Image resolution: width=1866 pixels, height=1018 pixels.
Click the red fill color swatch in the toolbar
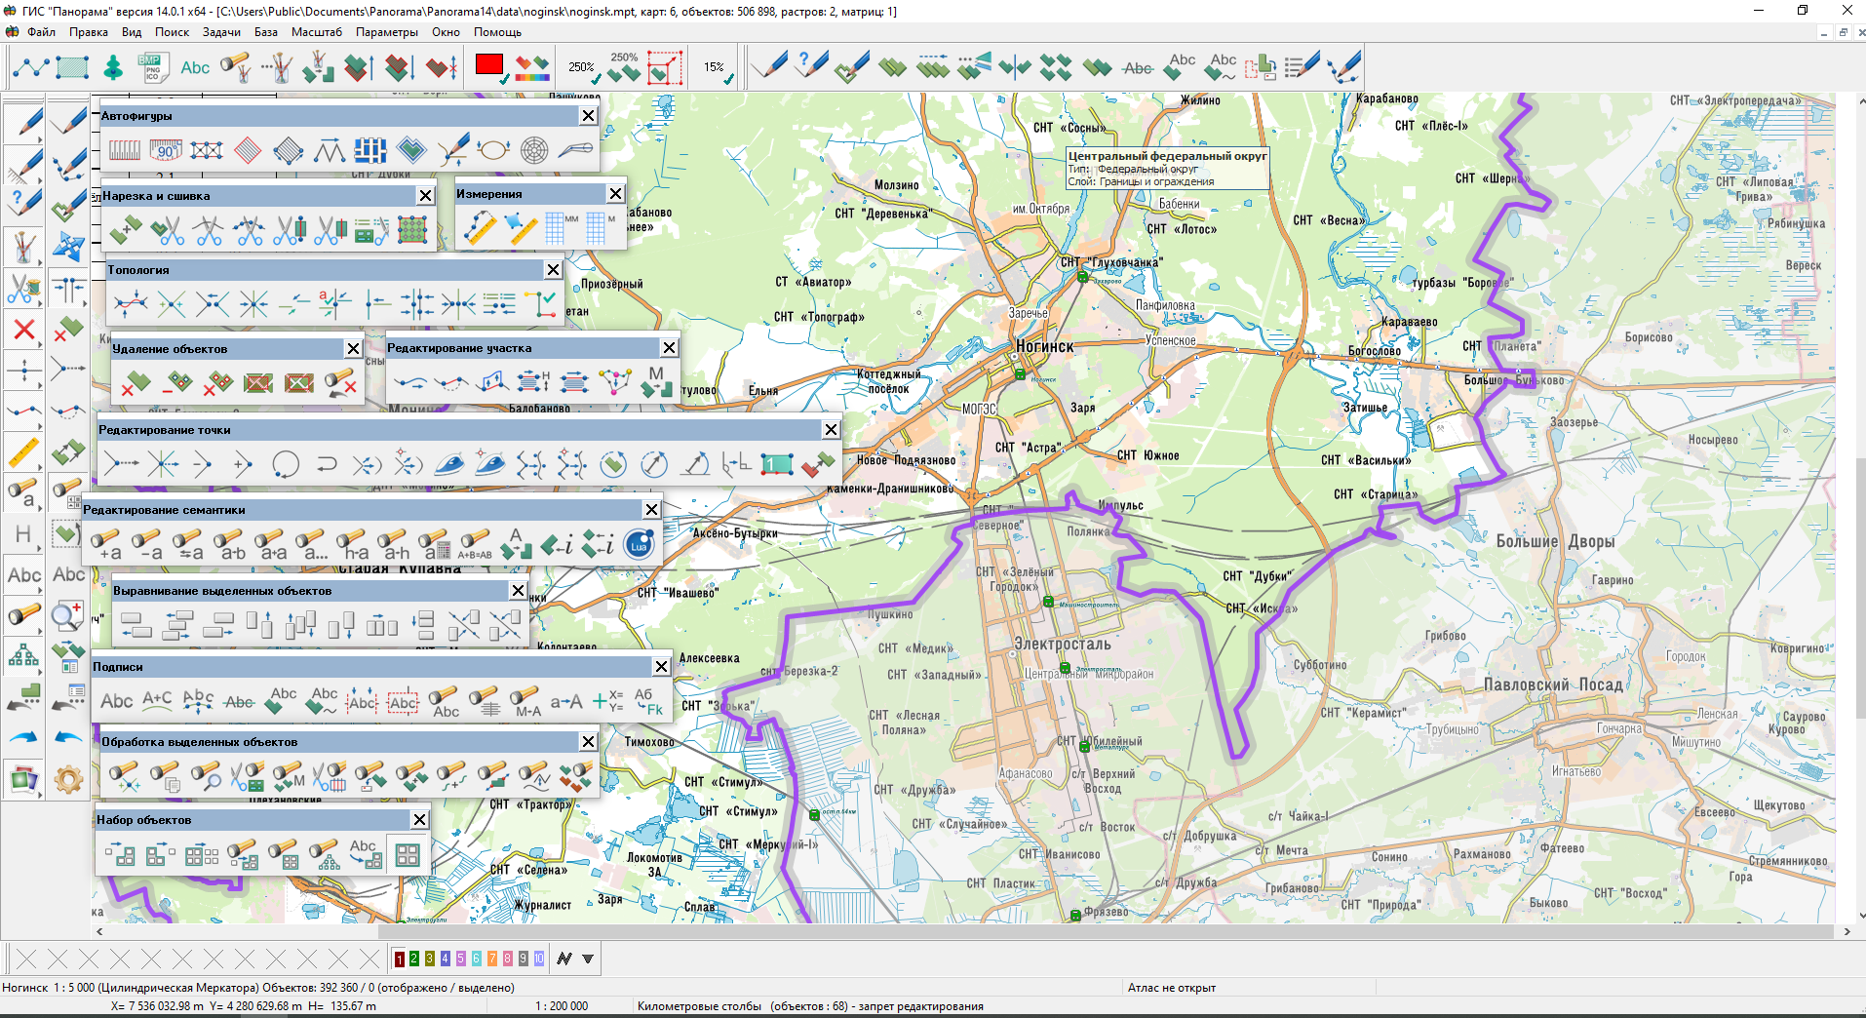pyautogui.click(x=487, y=65)
